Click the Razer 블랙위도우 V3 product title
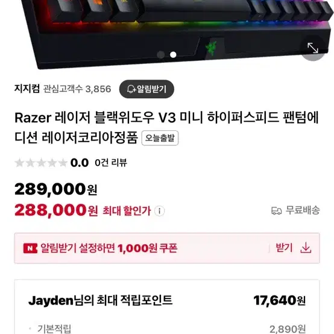The image size is (334, 334). pyautogui.click(x=166, y=128)
